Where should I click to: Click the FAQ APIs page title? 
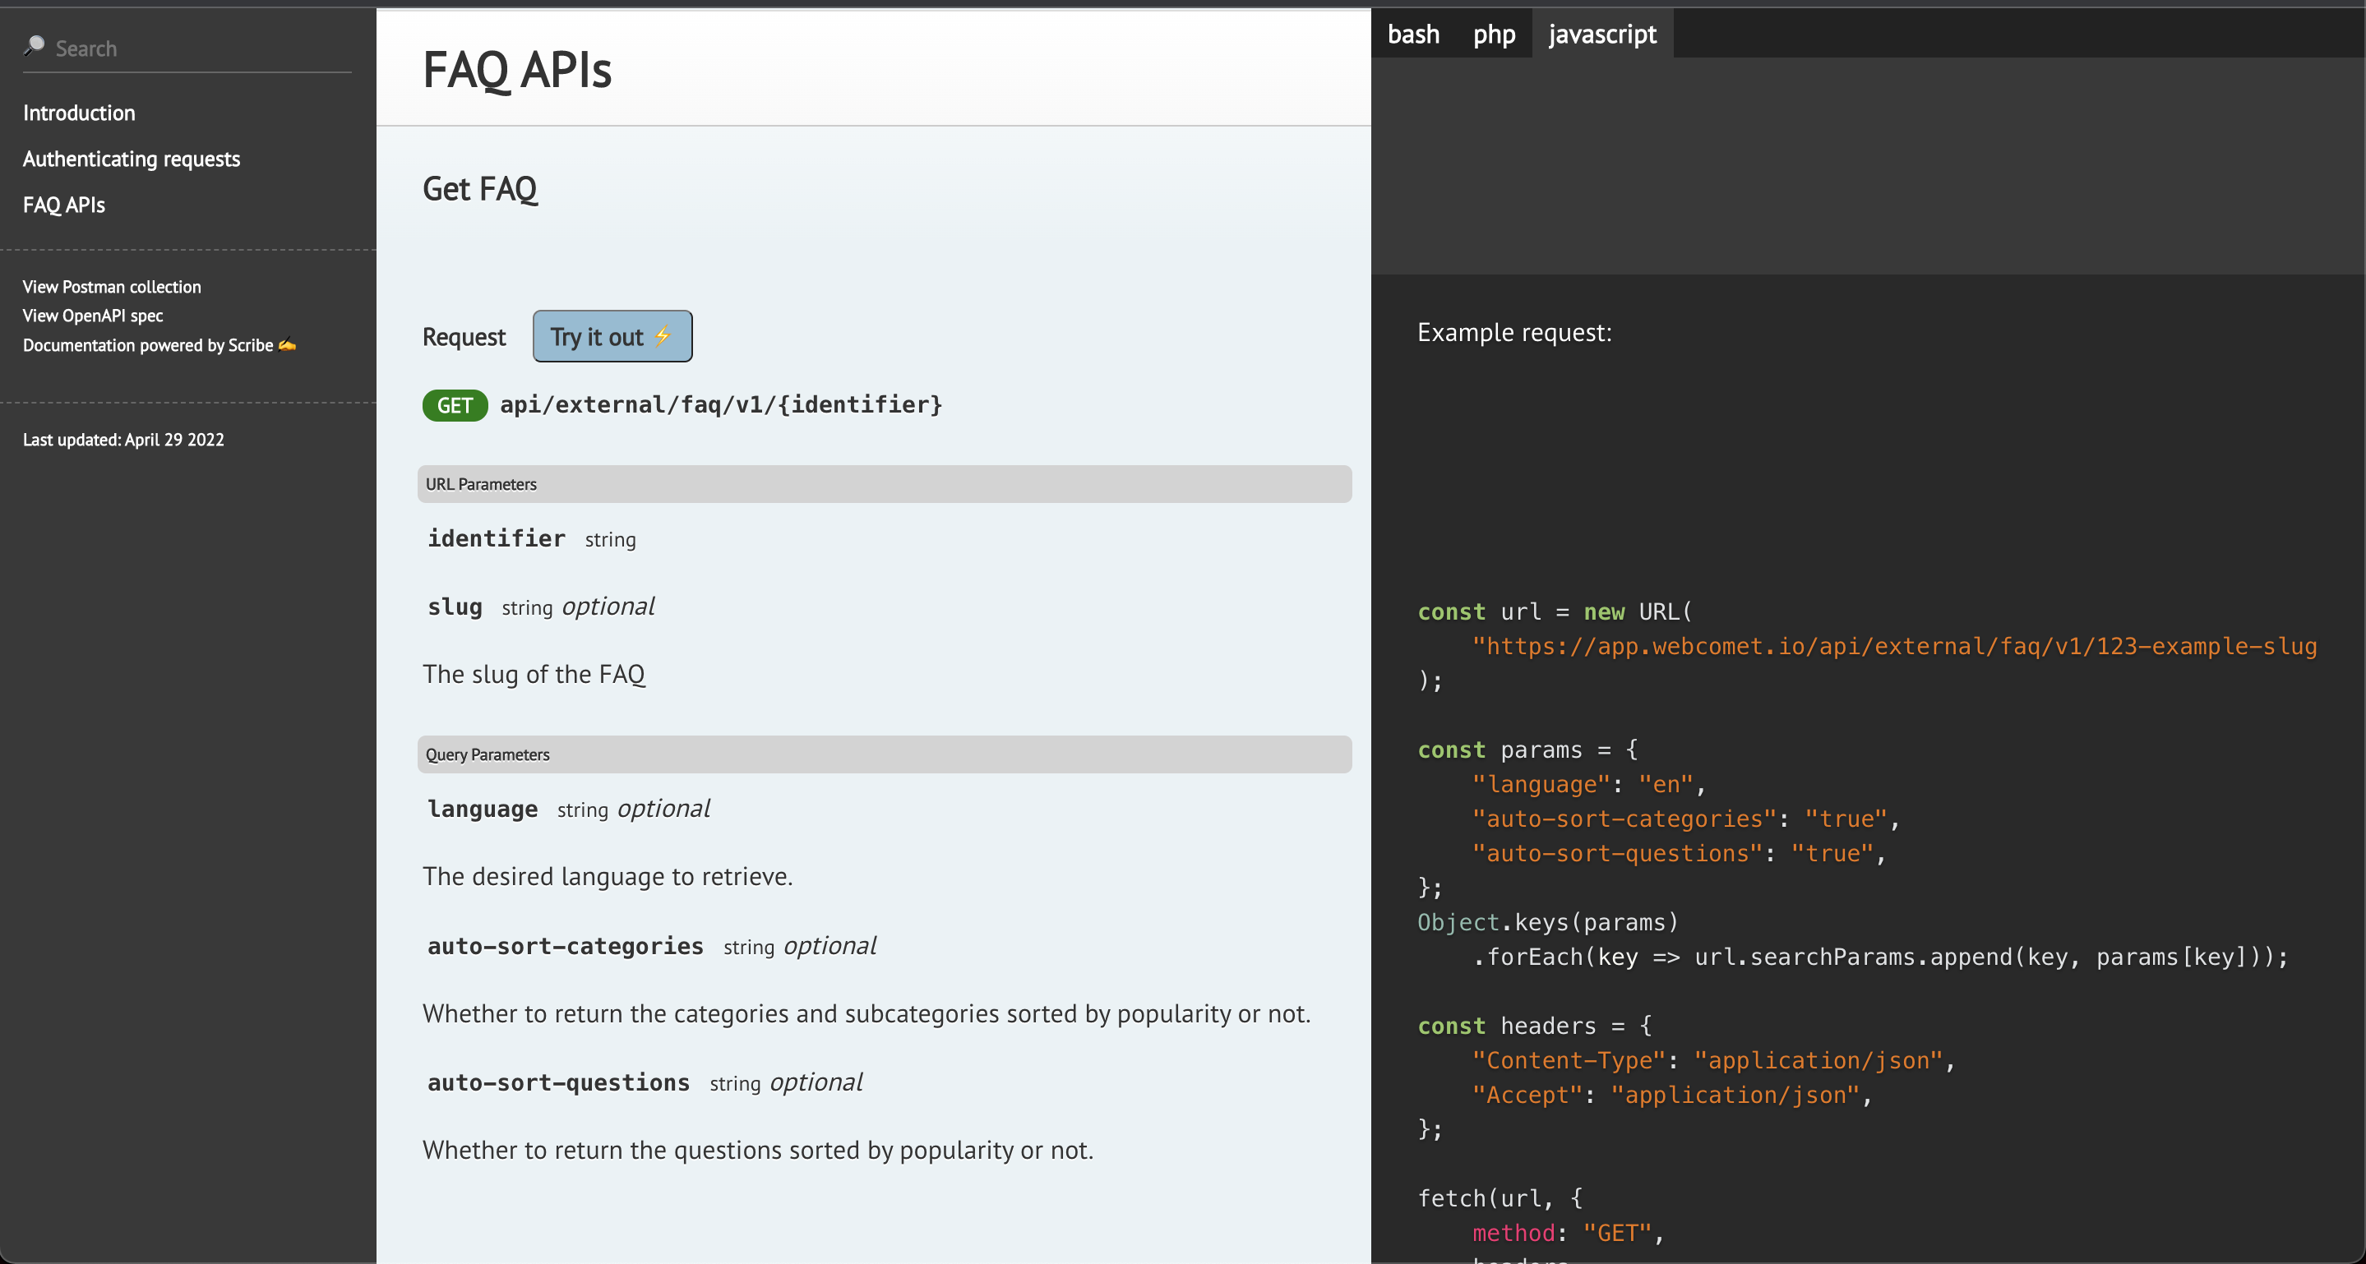point(517,69)
